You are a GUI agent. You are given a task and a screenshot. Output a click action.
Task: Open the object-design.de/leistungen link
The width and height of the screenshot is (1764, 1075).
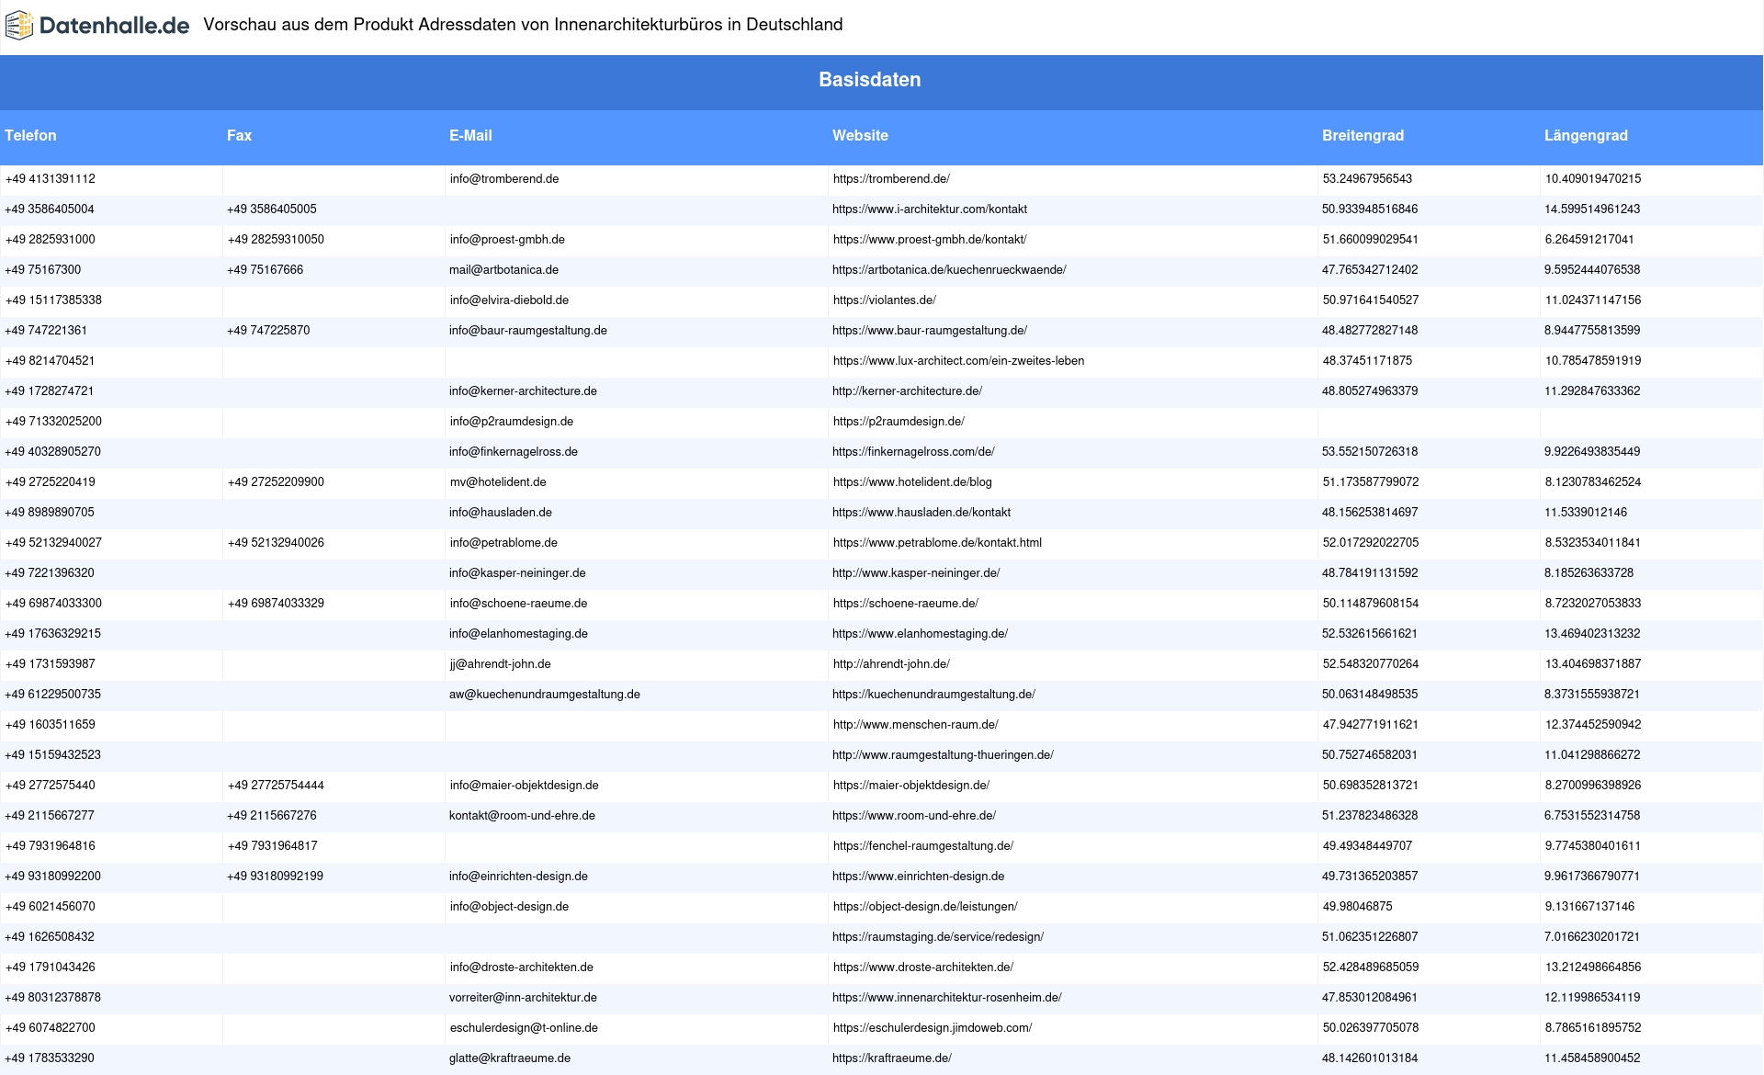pos(925,907)
